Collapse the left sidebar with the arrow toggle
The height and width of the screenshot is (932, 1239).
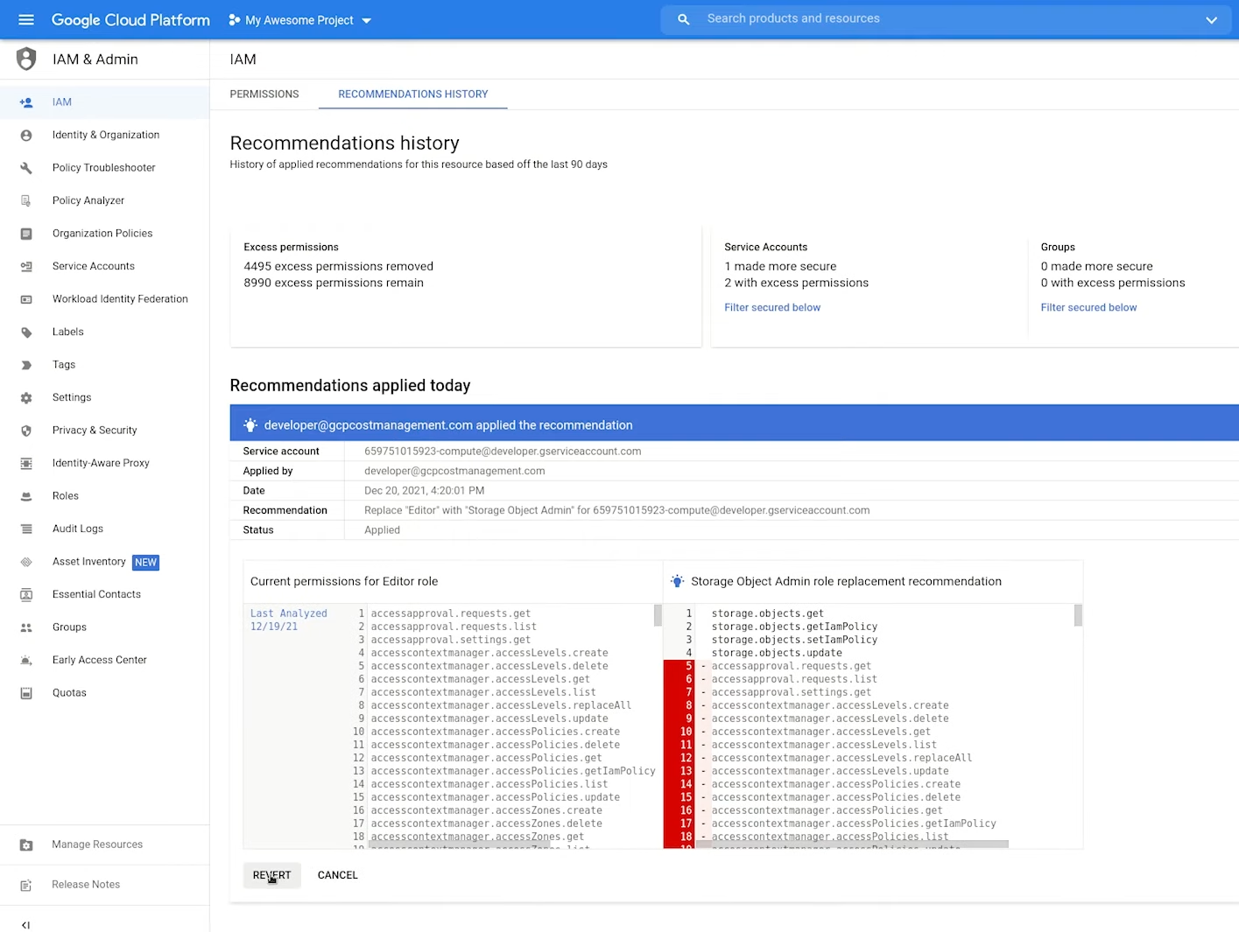click(x=25, y=925)
